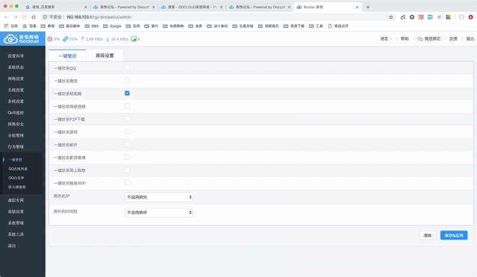Open 虚拟专网 in the sidebar
The width and height of the screenshot is (477, 277).
(16, 200)
